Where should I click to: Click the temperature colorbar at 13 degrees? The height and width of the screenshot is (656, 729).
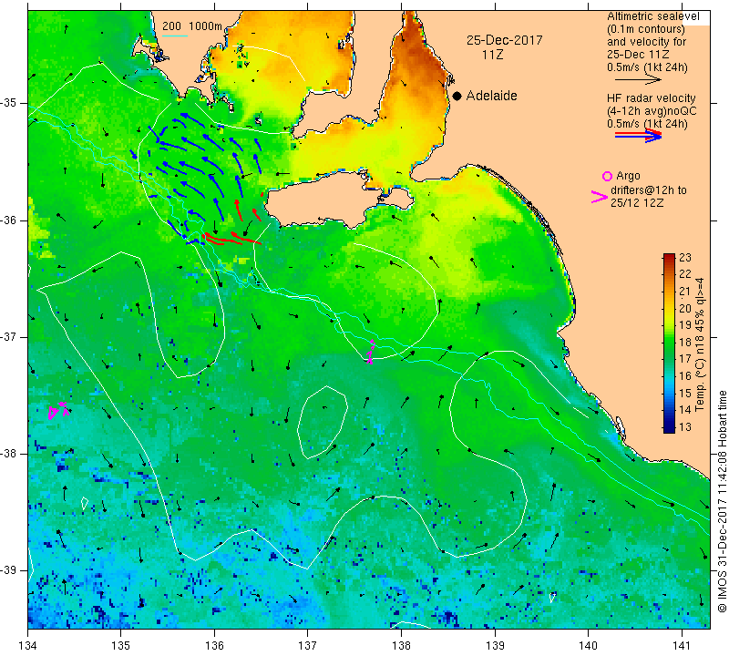[x=669, y=427]
